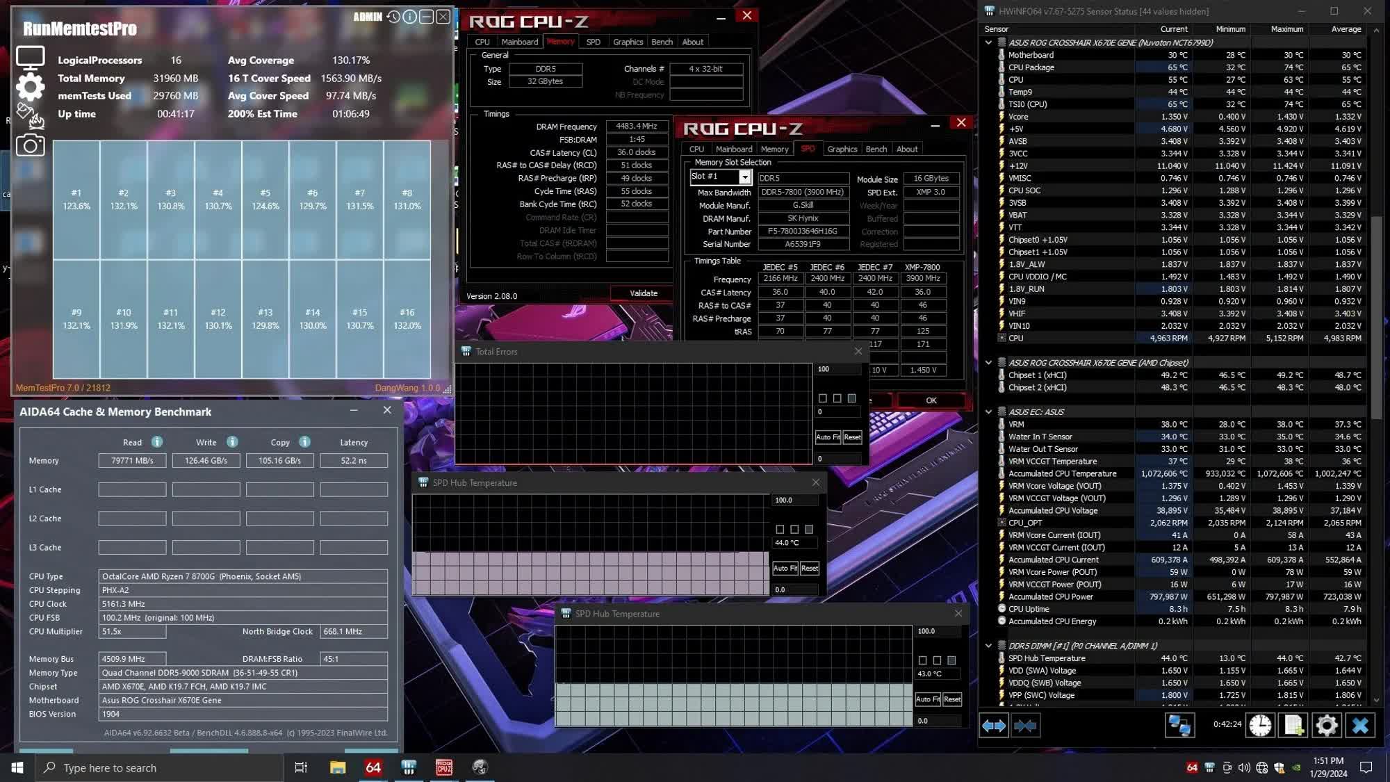
Task: Open the Memory Slot Selection dropdown
Action: [x=744, y=177]
